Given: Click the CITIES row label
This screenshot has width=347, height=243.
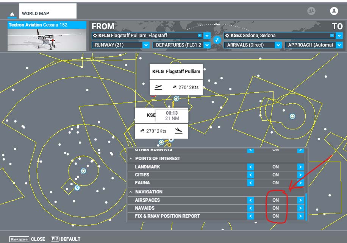Looking at the screenshot, I should pos(142,175).
